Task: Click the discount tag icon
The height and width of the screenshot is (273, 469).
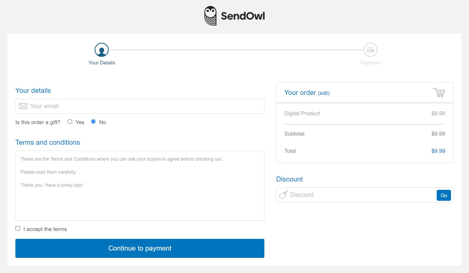Action: pos(283,195)
